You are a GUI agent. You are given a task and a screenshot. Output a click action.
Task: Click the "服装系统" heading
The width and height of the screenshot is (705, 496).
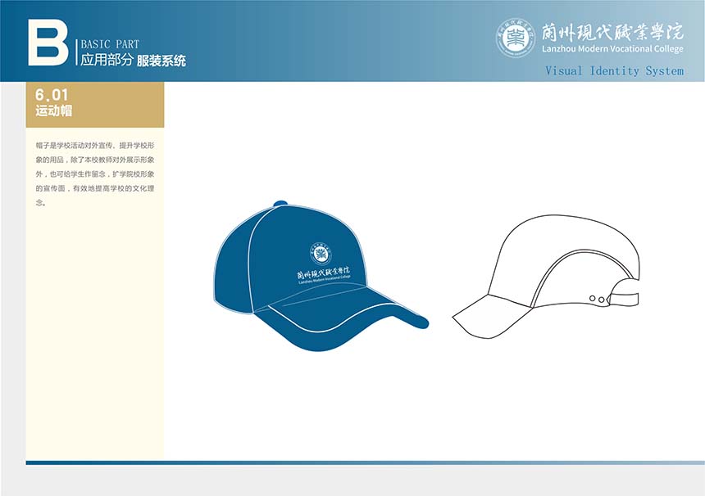coord(161,61)
